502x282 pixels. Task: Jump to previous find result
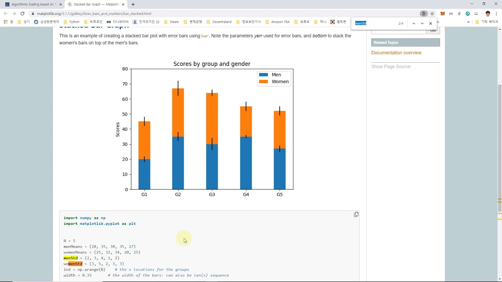pos(413,23)
